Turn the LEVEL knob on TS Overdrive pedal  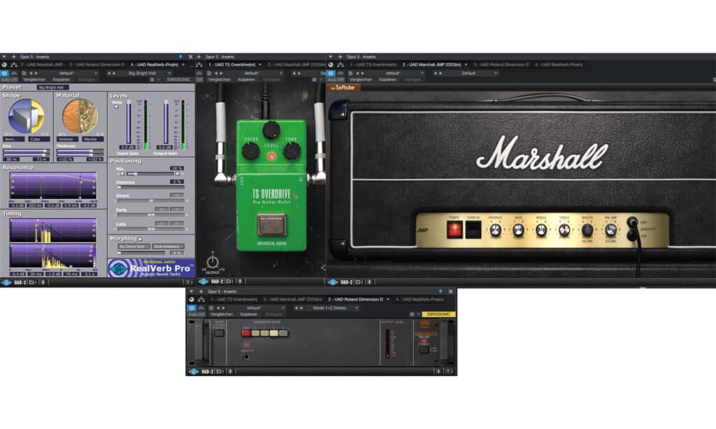(271, 130)
